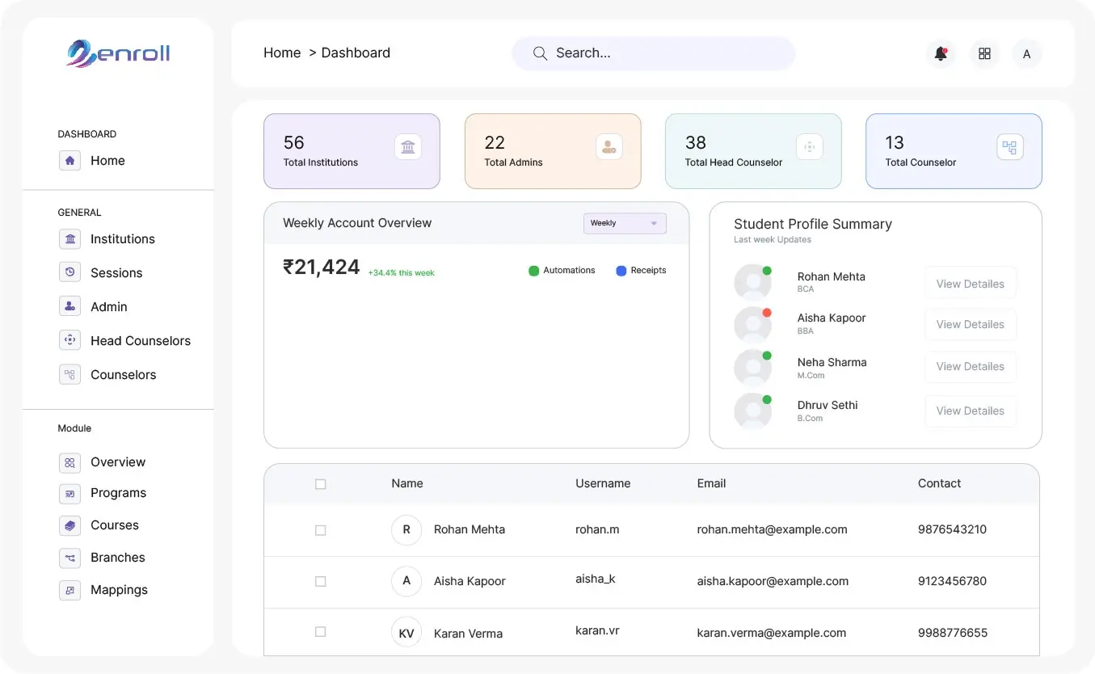Click View Details for Dhruv Sethi

coord(970,411)
